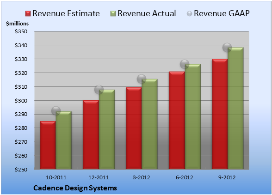Select the red estimate bar for 6-2012

click(177, 120)
